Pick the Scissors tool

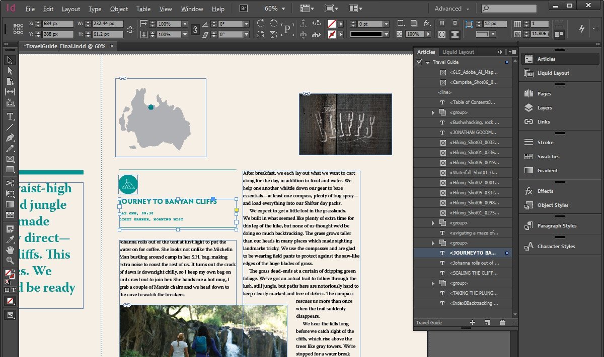pyautogui.click(x=10, y=183)
